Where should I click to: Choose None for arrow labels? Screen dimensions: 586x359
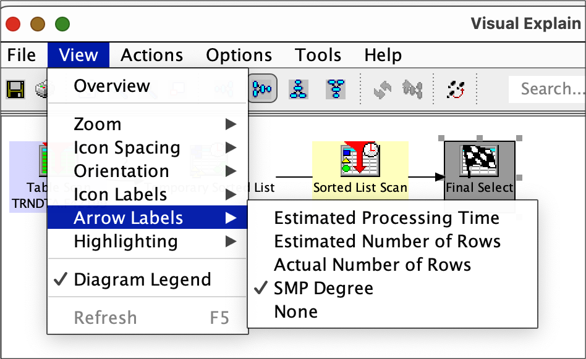[295, 312]
